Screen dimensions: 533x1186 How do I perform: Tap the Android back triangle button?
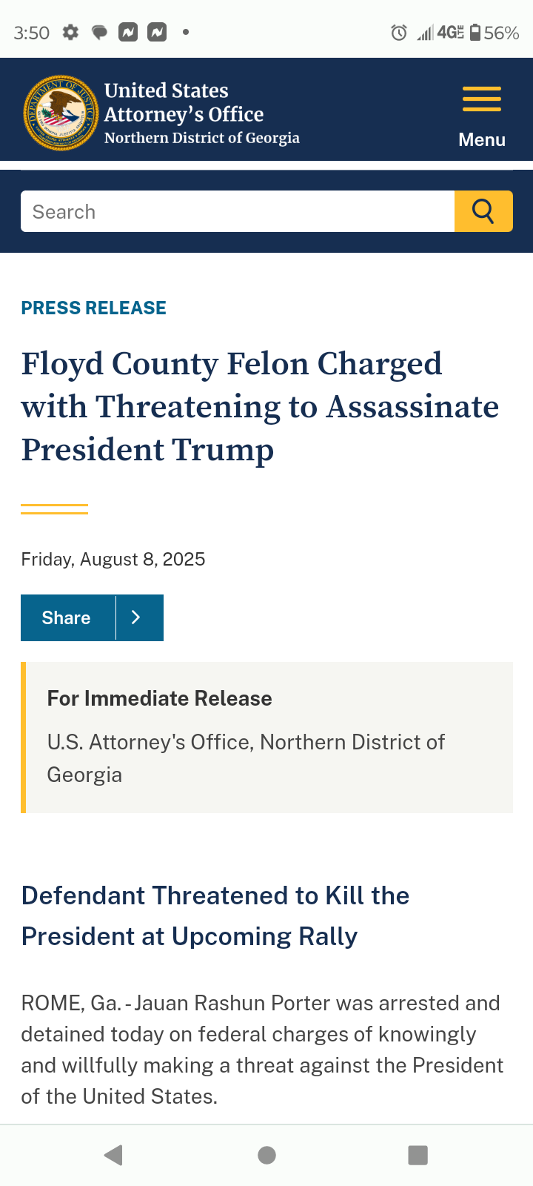click(113, 1155)
